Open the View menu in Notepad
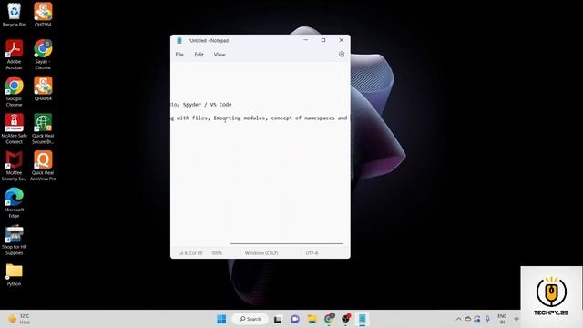This screenshot has width=583, height=328. click(220, 55)
